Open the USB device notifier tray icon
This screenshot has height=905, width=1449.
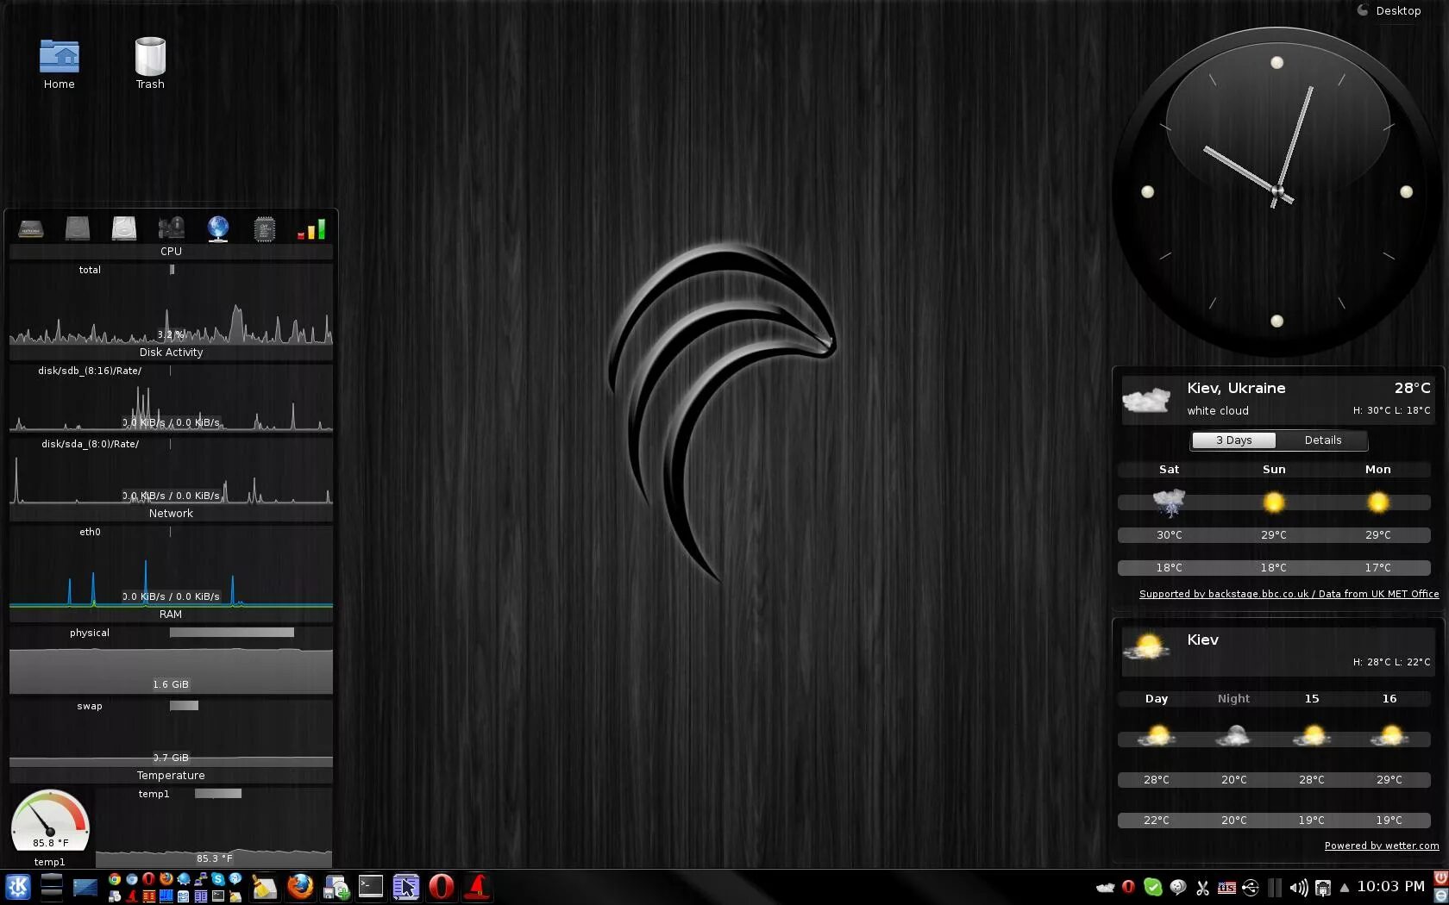(1251, 888)
